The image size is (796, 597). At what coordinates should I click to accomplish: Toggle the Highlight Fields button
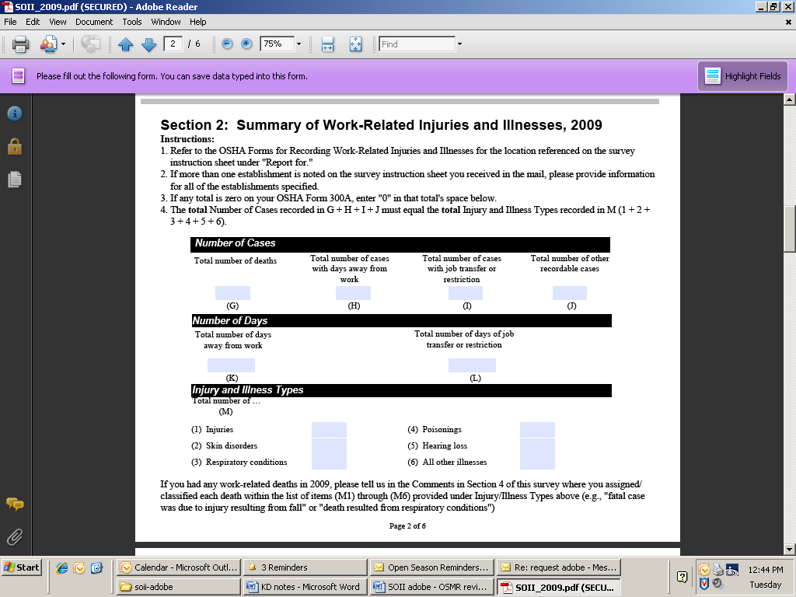tap(742, 76)
